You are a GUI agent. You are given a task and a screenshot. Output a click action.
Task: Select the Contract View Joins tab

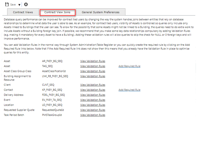coord(58,12)
